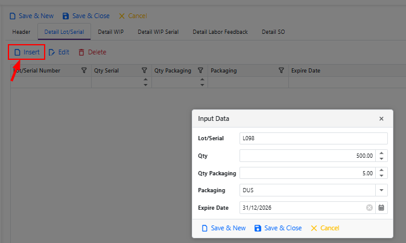Viewport: 406px width, 243px height.
Task: Click Packaging filter row input in grid
Action: [248, 82]
